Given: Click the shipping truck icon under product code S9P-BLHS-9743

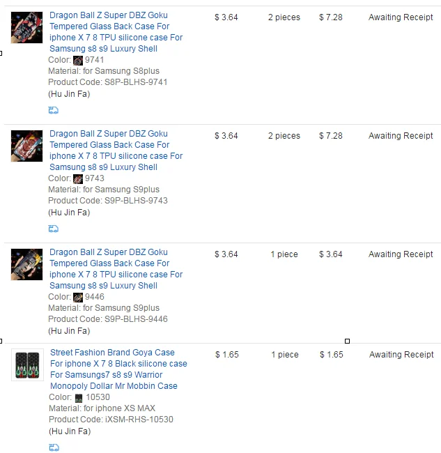Looking at the screenshot, I should 54,229.
